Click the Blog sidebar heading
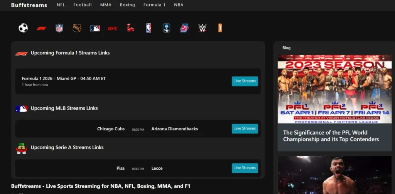Image resolution: width=395 pixels, height=194 pixels. click(287, 48)
